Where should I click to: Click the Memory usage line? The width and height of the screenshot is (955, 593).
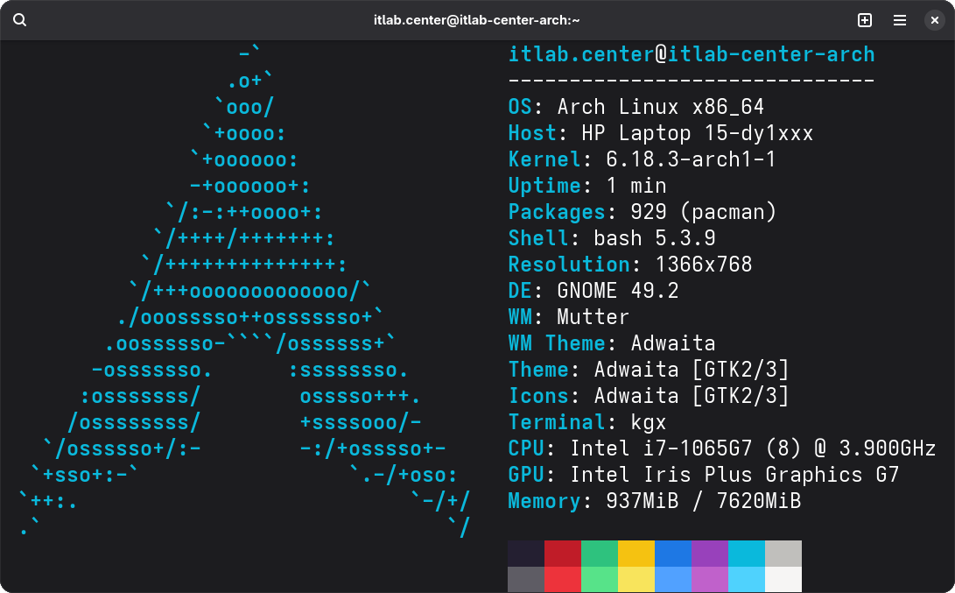654,501
